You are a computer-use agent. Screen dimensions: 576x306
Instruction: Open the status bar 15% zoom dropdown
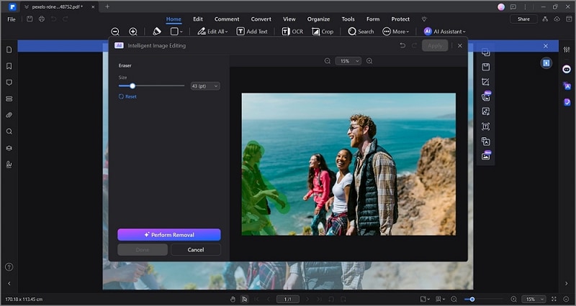tap(534, 299)
